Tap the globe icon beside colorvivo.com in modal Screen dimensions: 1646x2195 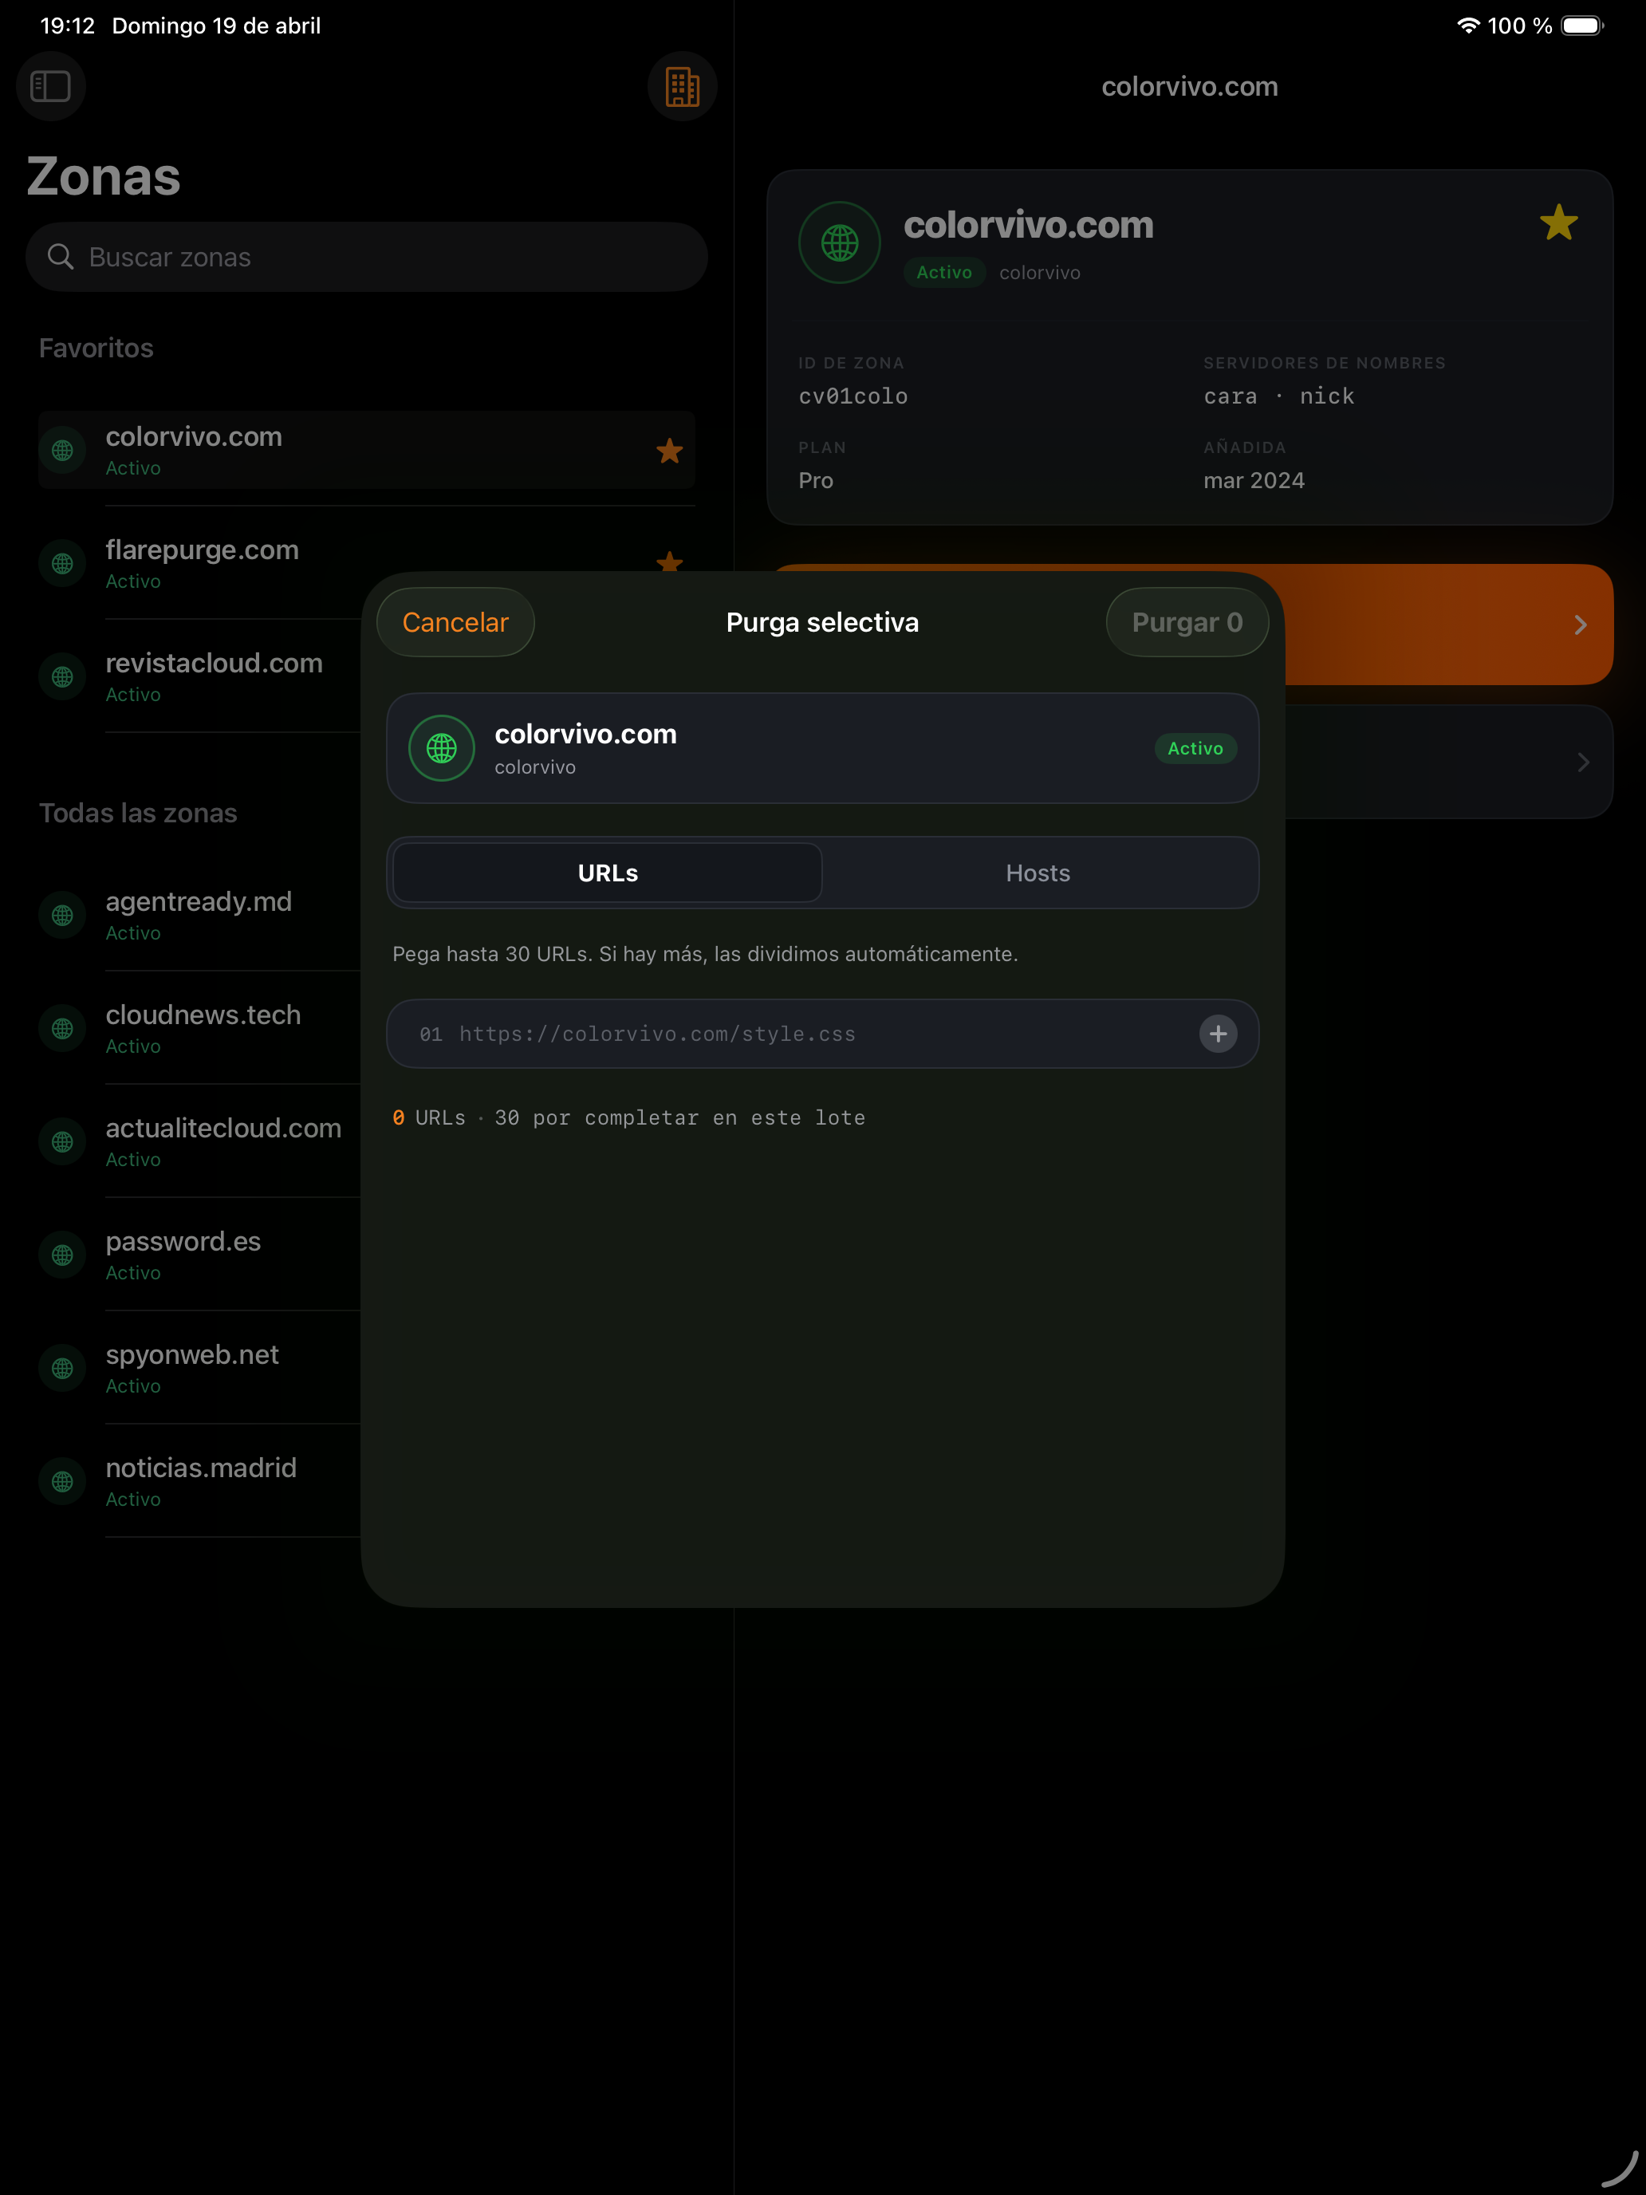click(x=440, y=748)
